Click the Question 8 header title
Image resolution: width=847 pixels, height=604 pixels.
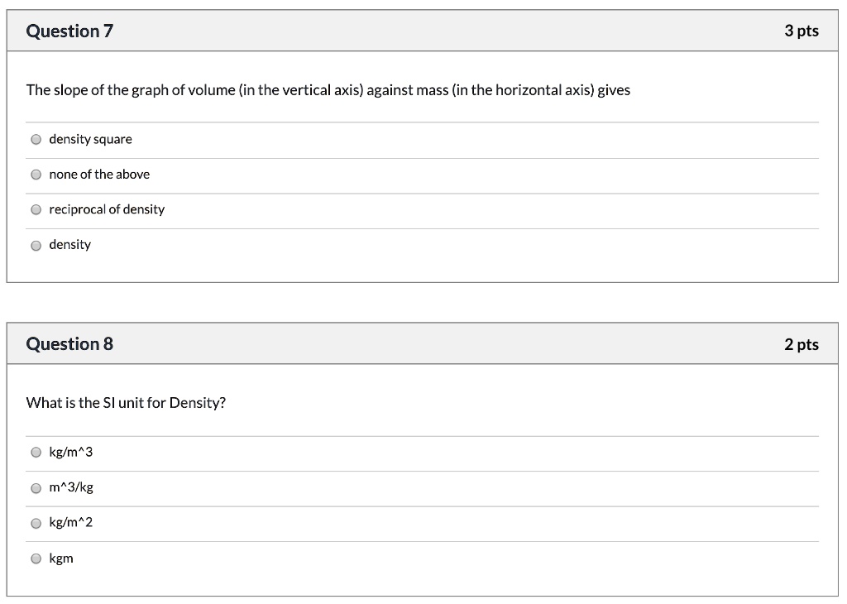pyautogui.click(x=69, y=343)
